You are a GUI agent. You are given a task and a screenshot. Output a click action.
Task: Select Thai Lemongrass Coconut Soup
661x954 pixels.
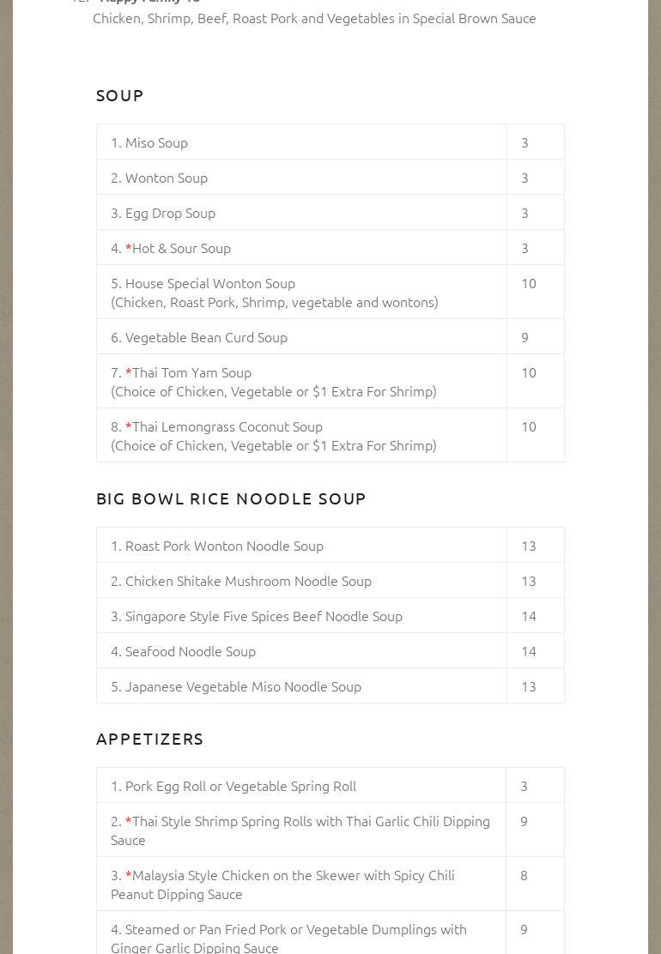tap(227, 426)
